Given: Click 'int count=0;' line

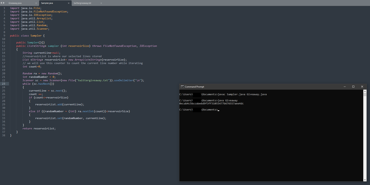Looking at the screenshot, I should pyautogui.click(x=32, y=66).
